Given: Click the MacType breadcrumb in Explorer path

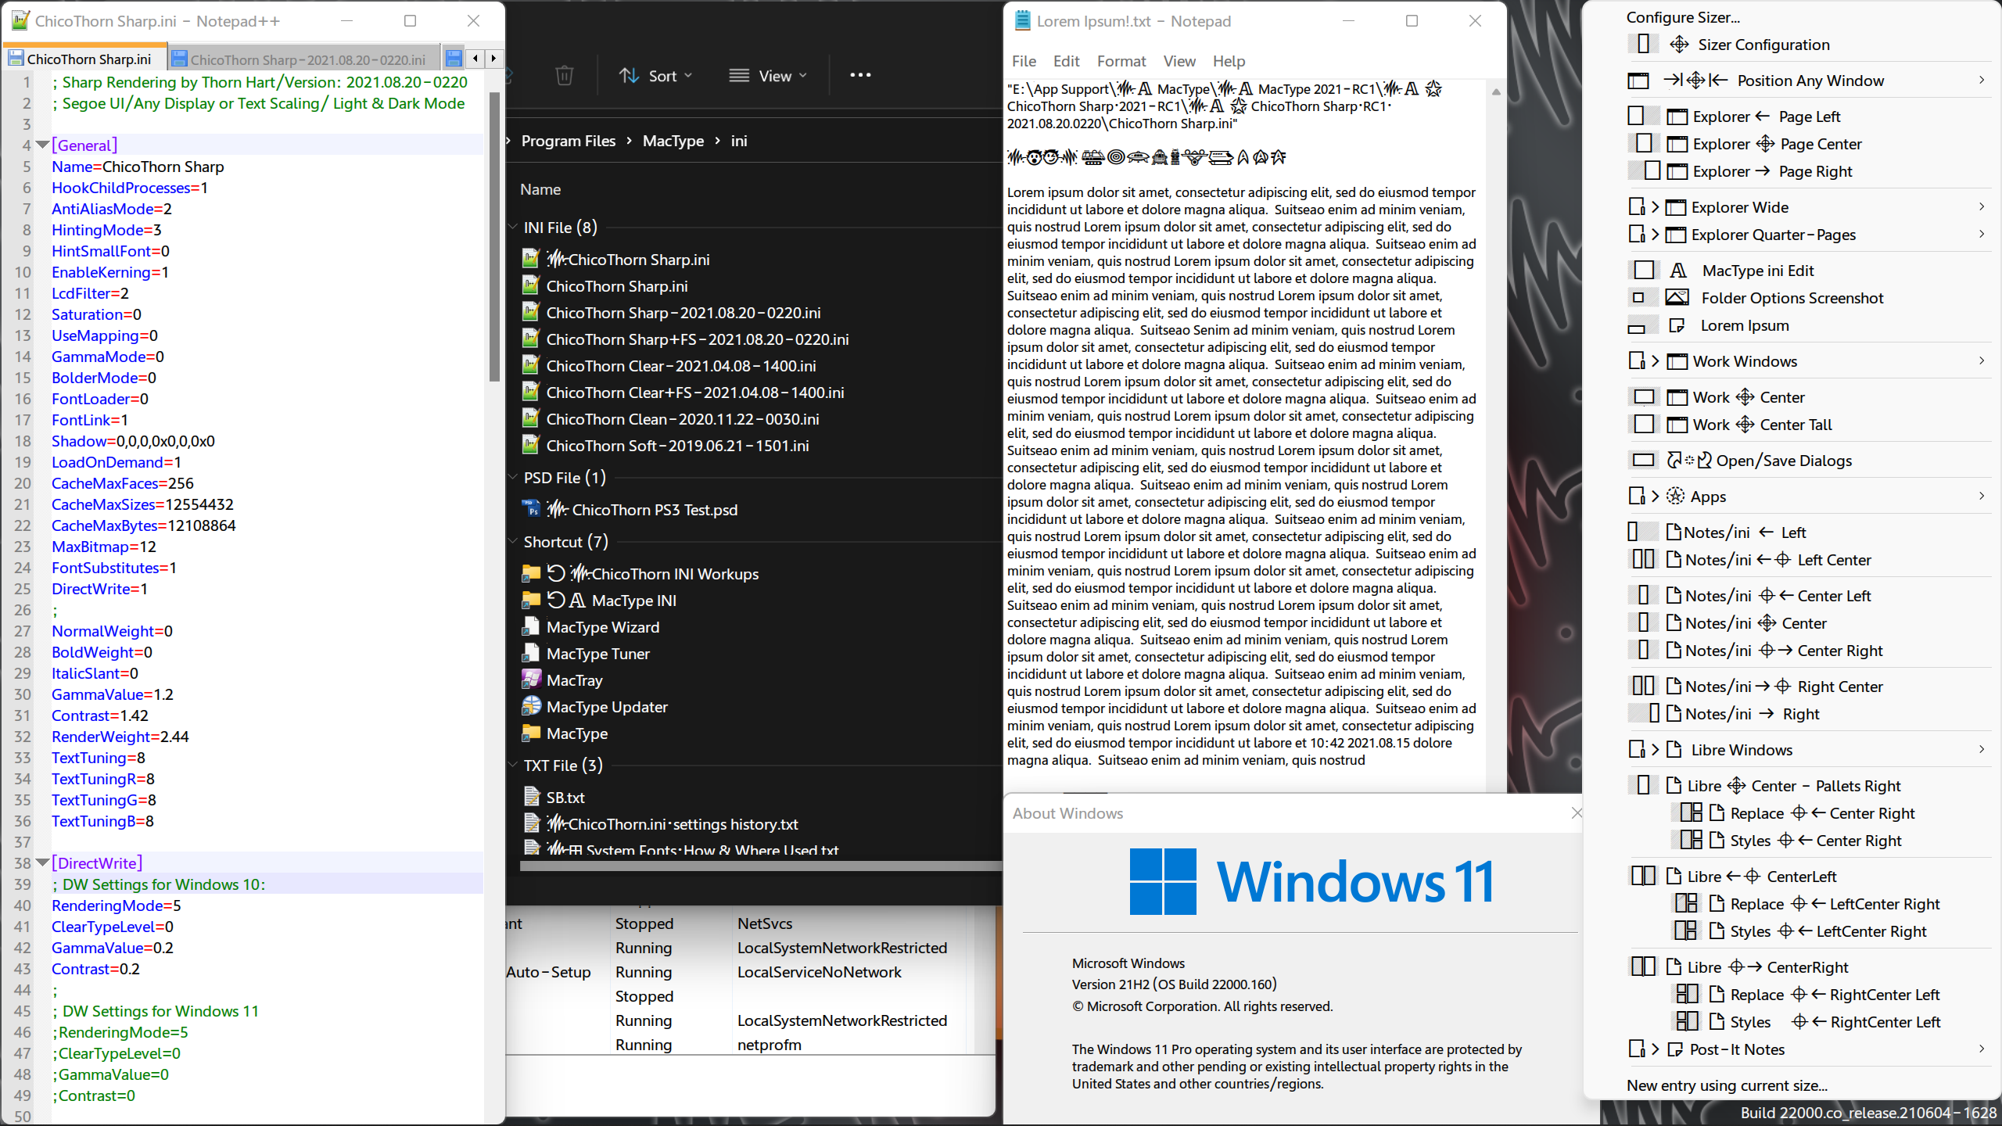Looking at the screenshot, I should (x=673, y=141).
